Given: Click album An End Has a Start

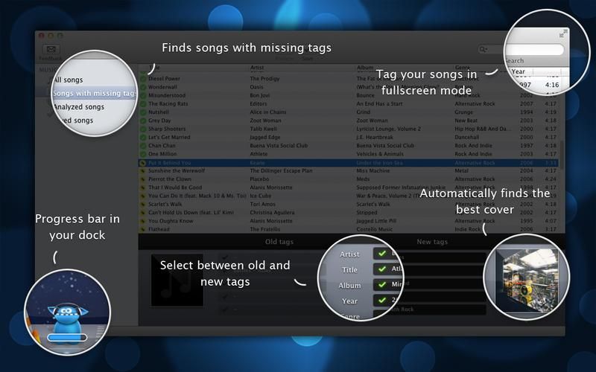Looking at the screenshot, I should pos(379,103).
